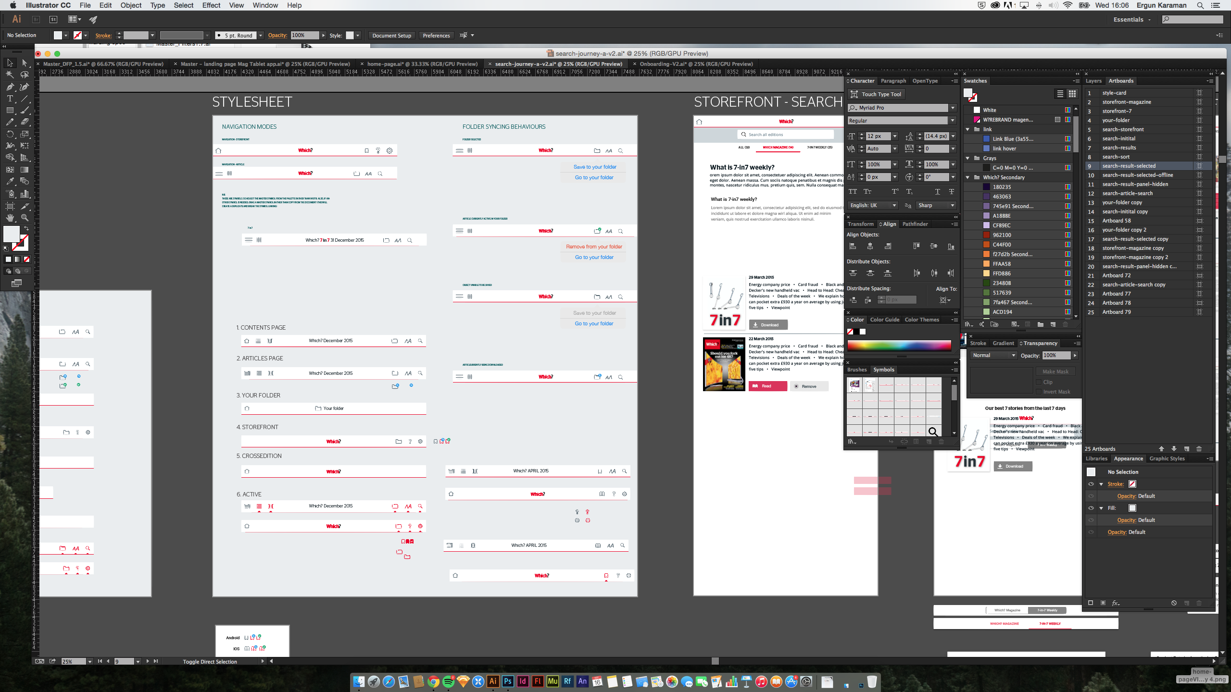Expand Grays color group in Swatches
Image resolution: width=1231 pixels, height=692 pixels.
click(x=970, y=158)
